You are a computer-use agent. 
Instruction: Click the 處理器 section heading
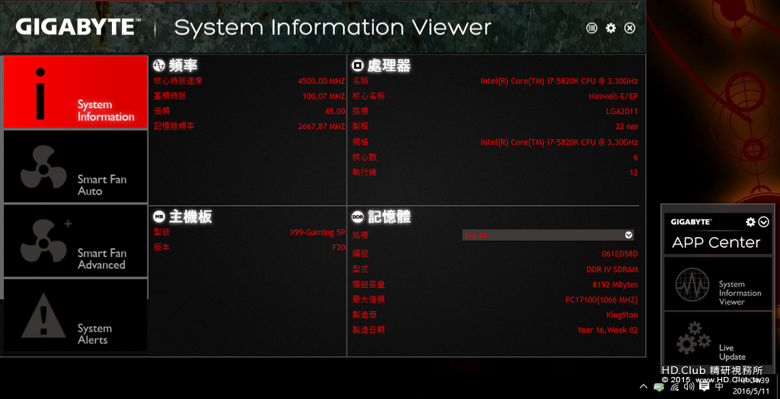389,65
